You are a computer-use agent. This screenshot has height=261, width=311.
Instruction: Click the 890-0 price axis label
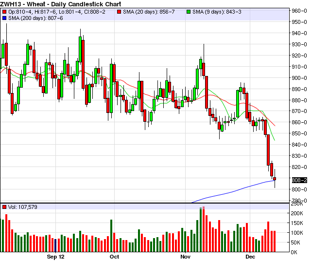(299, 89)
